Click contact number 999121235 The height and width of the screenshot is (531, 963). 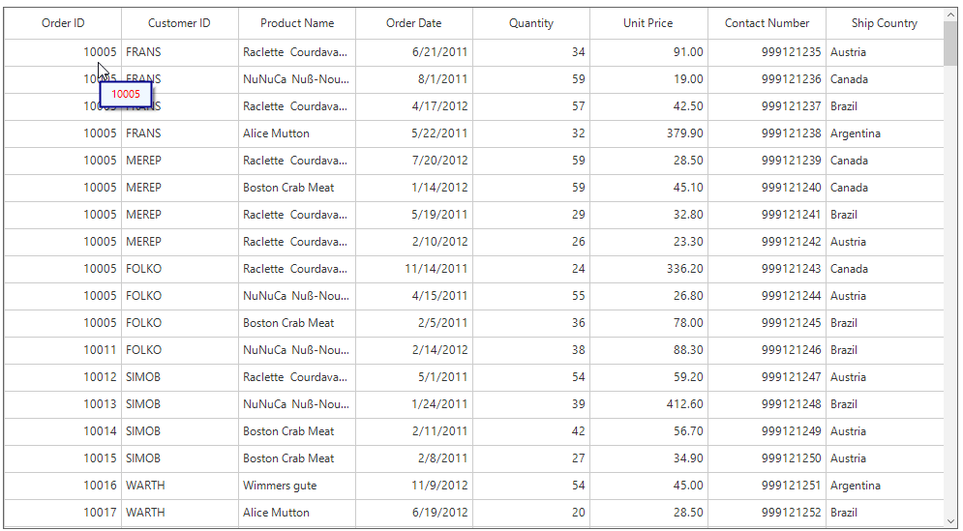tap(791, 52)
